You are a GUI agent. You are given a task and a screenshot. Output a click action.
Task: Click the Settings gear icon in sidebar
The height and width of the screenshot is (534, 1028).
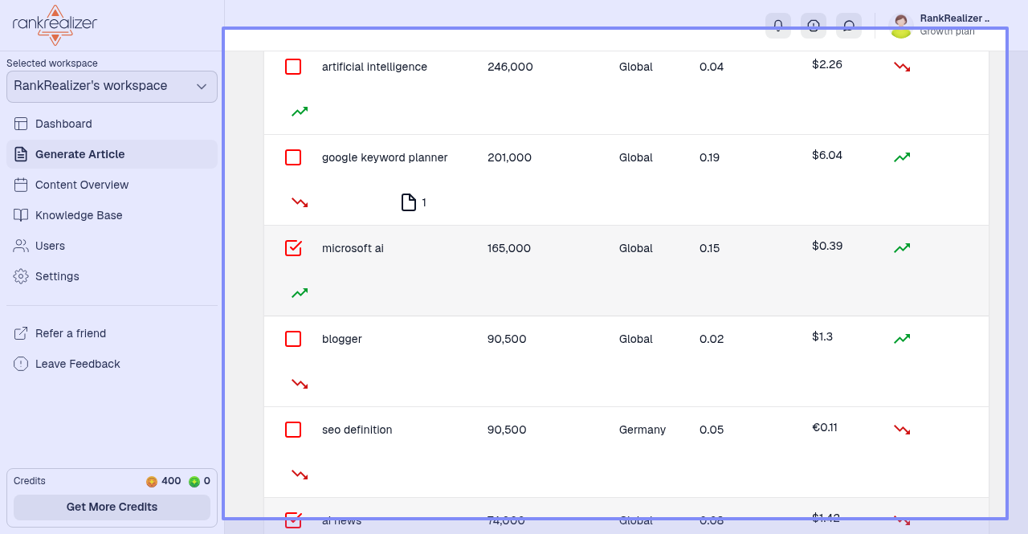tap(21, 276)
